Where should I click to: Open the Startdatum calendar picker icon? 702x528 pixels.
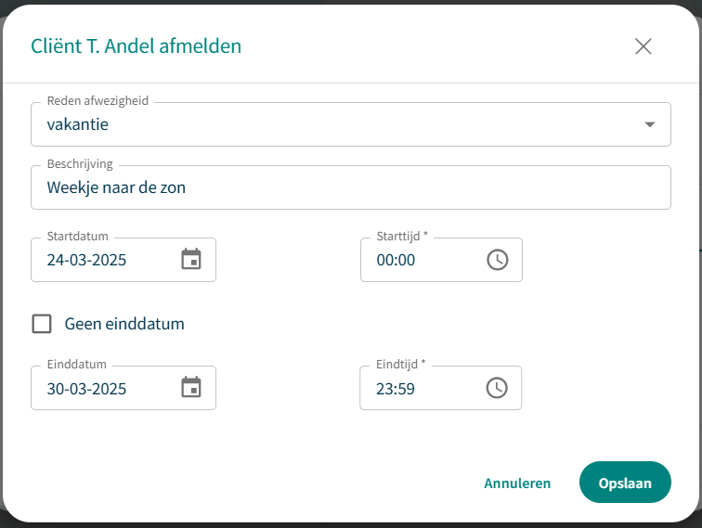point(191,260)
